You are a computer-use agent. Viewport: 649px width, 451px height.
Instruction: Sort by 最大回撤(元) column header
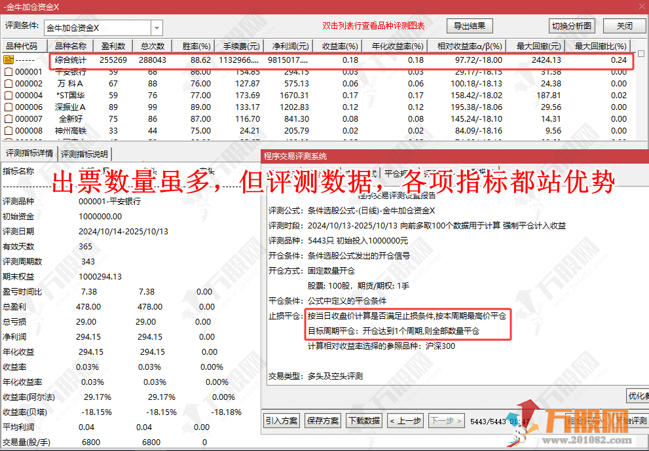pyautogui.click(x=538, y=46)
